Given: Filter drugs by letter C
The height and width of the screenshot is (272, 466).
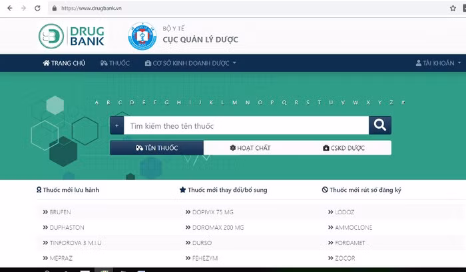Looking at the screenshot, I should (120, 103).
